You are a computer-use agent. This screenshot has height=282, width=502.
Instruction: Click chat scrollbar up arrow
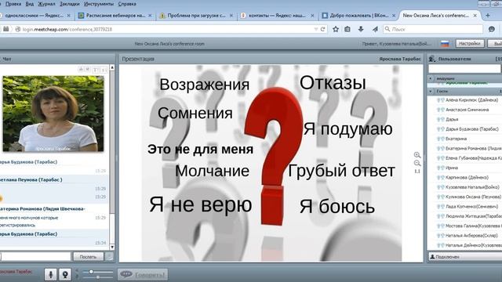point(112,67)
